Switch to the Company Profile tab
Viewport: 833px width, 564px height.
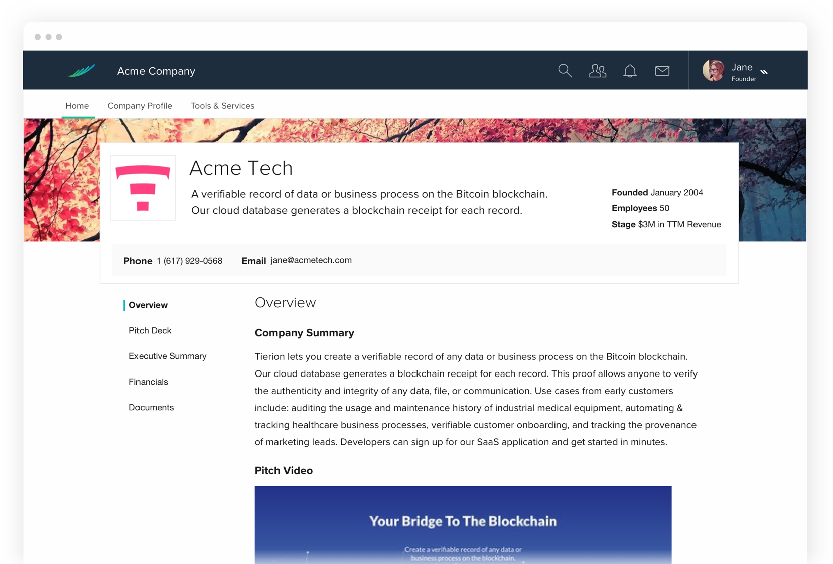click(x=140, y=106)
